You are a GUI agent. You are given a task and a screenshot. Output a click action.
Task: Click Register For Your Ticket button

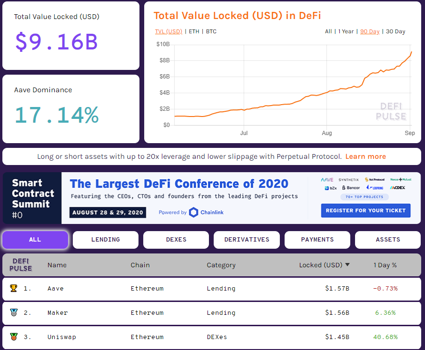tap(366, 210)
